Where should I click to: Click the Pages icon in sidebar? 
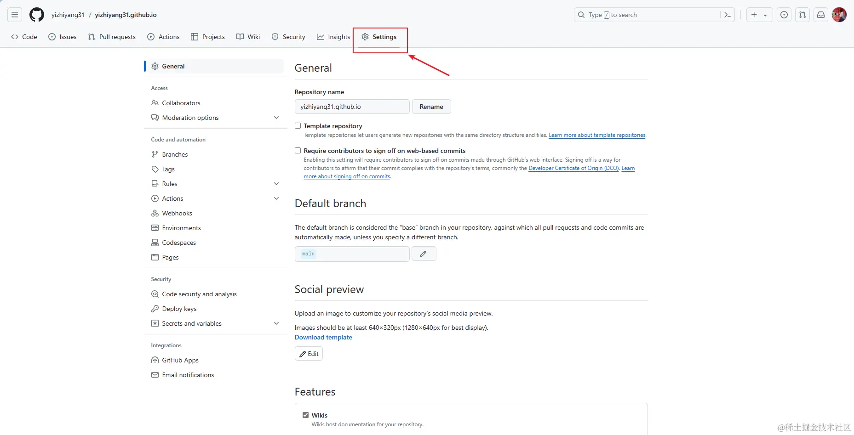155,257
